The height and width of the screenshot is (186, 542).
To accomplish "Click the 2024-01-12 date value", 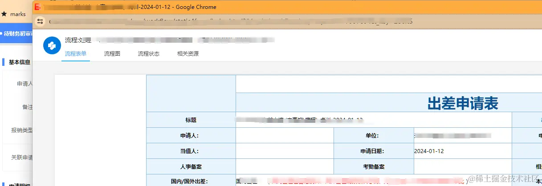I will (429, 151).
